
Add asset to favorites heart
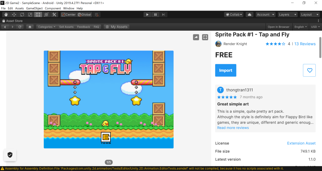click(309, 70)
